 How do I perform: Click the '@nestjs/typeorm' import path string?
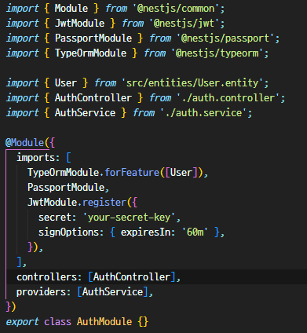pos(217,53)
